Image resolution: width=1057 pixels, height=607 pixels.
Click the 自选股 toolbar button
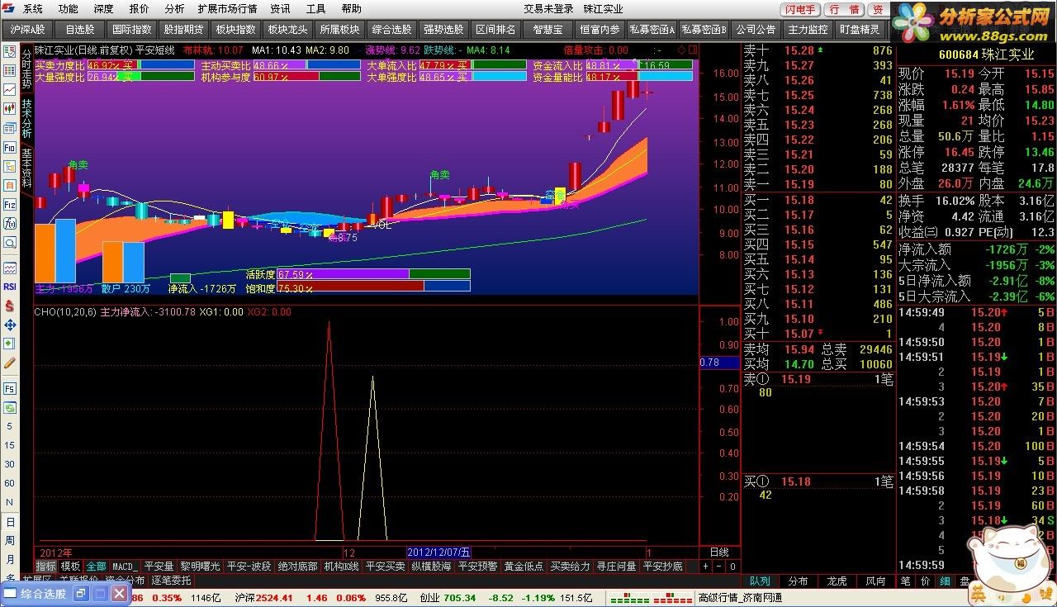[80, 30]
